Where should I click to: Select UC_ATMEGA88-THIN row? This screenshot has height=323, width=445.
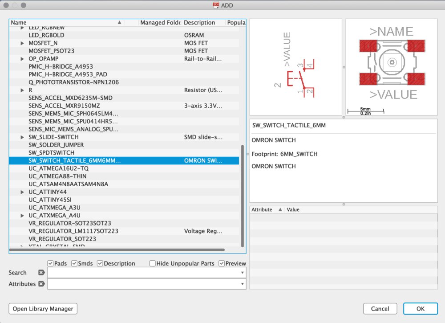(124, 176)
